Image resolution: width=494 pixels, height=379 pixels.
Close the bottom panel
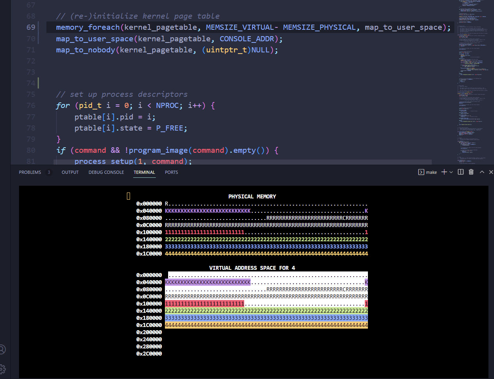(x=491, y=172)
